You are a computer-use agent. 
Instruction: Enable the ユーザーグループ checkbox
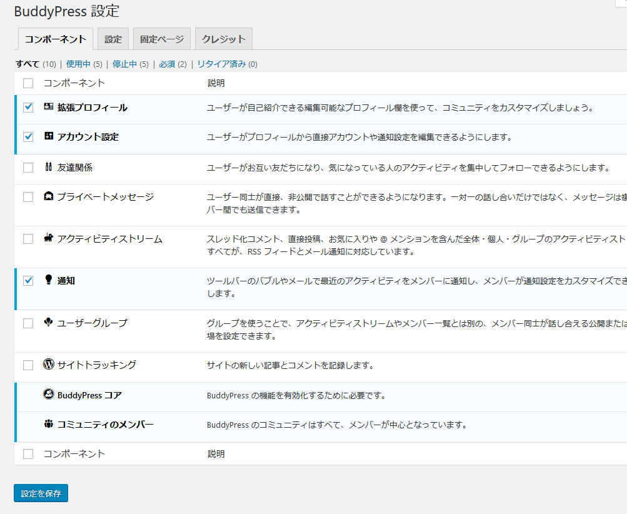[28, 323]
